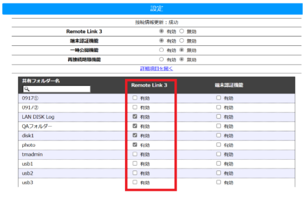The height and width of the screenshot is (199, 305).
Task: Uncheck Remote Link 3 for photo folder
Action: [135, 145]
